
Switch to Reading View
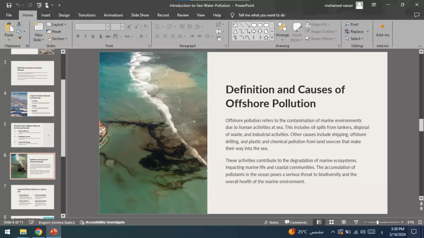pyautogui.click(x=344, y=222)
